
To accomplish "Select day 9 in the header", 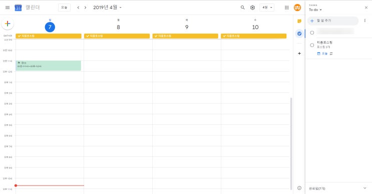I will (x=187, y=27).
